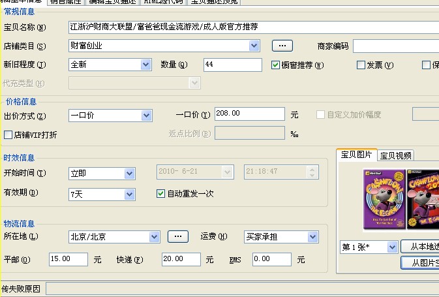Enable 店铺VIP打折 checkbox
This screenshot has height=297, width=439.
click(x=8, y=135)
